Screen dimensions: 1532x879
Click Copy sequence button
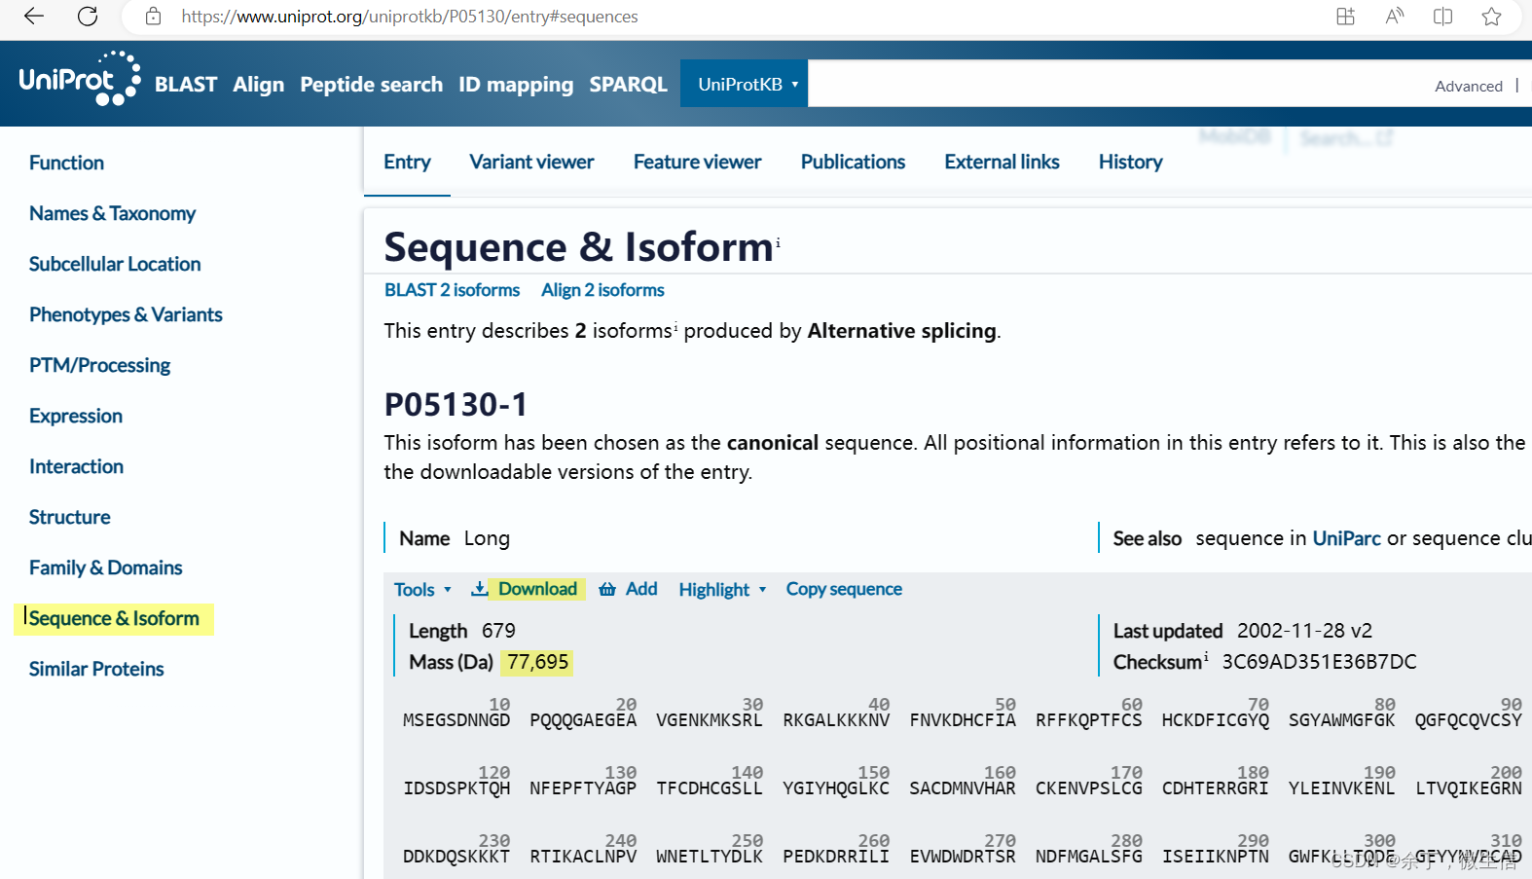pyautogui.click(x=844, y=589)
